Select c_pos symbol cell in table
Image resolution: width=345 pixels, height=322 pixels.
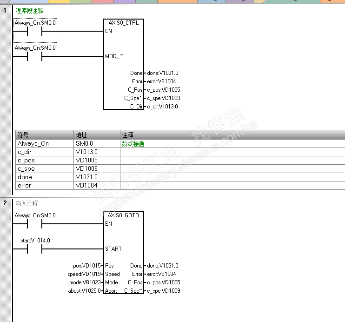45,161
